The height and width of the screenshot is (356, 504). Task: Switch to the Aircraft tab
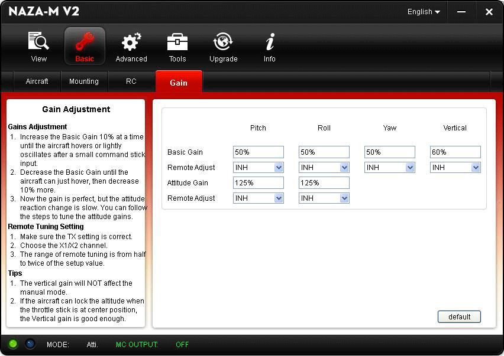pos(37,81)
